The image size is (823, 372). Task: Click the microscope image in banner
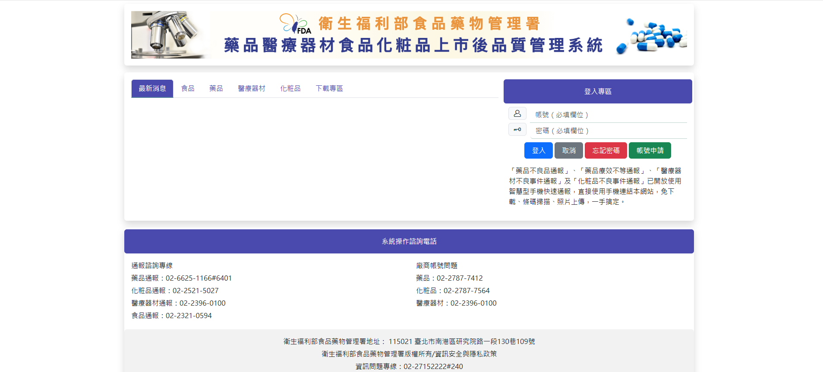tap(168, 35)
